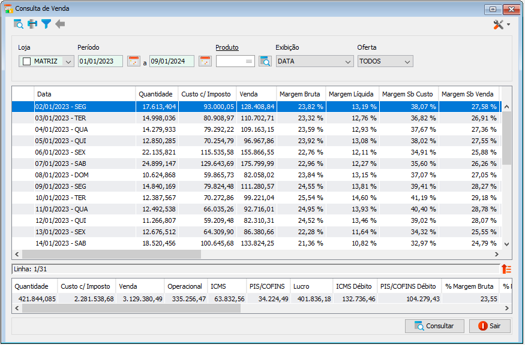Click the Quantidade column header in the sales grid
The height and width of the screenshot is (345, 525).
155,94
